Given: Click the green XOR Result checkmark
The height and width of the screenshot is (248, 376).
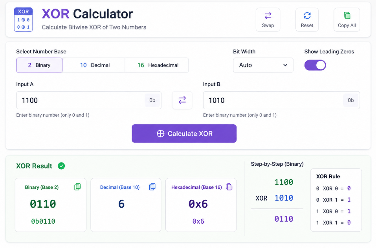Looking at the screenshot, I should point(61,166).
